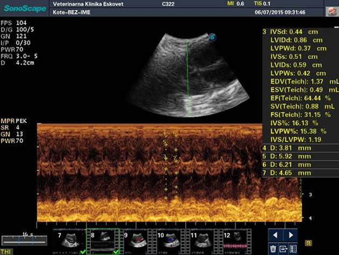Viewport: 339px width, 255px height.
Task: Click the LVIDd: 0.86 cm result
Action: click(296, 40)
